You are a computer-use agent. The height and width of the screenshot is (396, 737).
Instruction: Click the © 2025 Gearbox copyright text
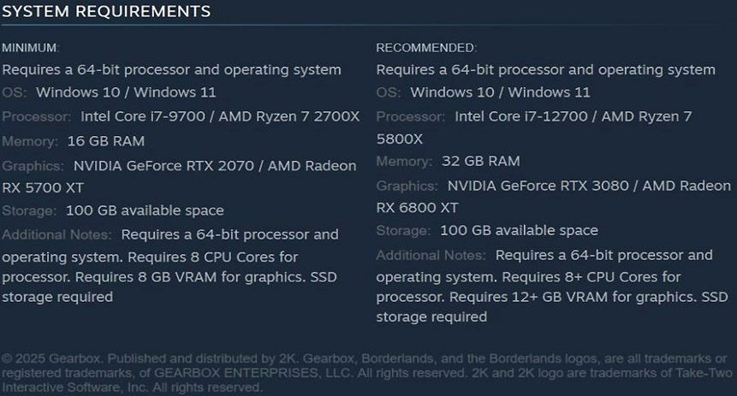(53, 358)
